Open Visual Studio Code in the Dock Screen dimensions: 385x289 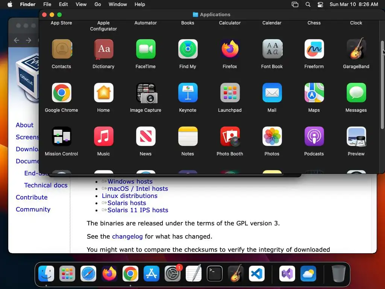coord(256,274)
